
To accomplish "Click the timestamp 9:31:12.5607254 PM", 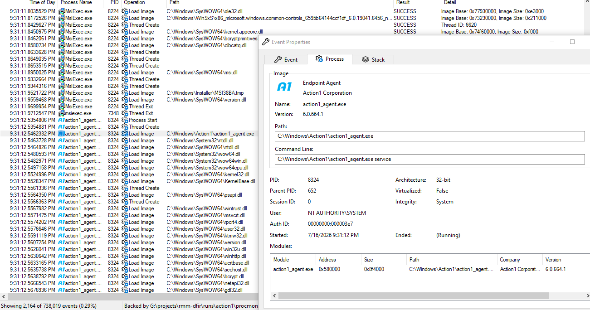I will tap(32, 242).
